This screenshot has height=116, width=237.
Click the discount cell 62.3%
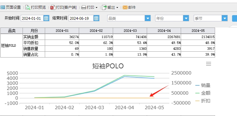(x=96, y=43)
